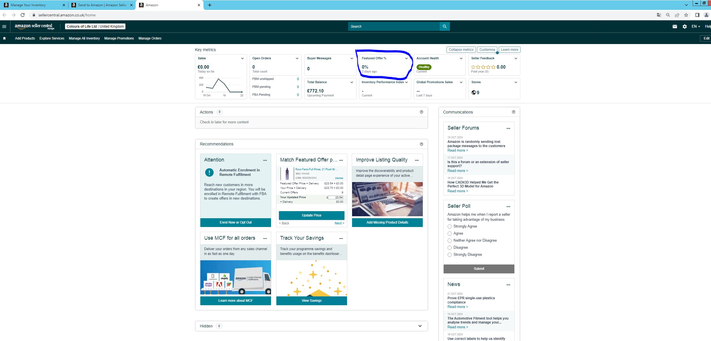Click Enrol Now or Opt Out
Screen dimensions: 711x341
click(x=235, y=222)
